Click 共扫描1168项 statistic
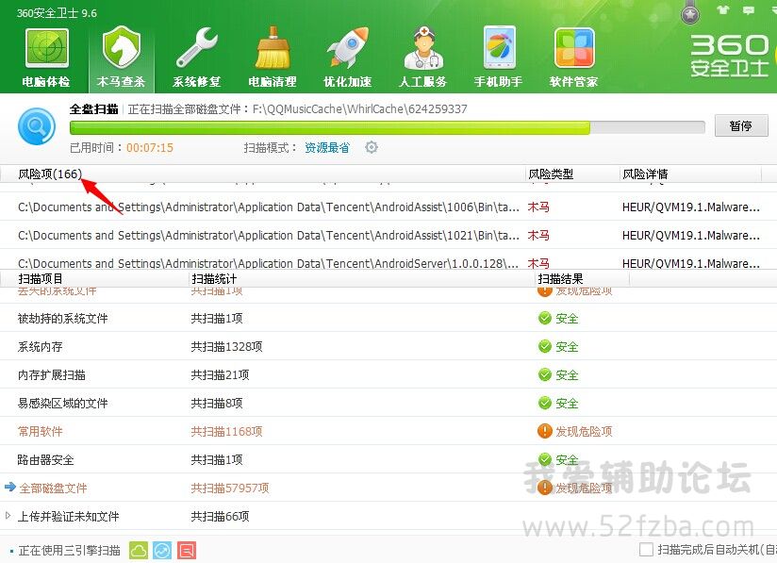The image size is (777, 563). tap(226, 431)
